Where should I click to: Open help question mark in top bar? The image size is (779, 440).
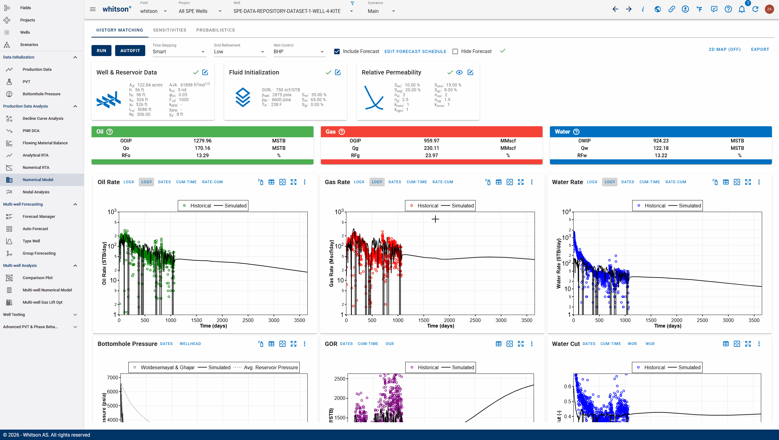coord(728,9)
